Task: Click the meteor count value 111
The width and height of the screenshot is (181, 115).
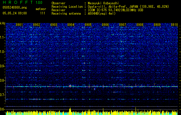Action: tap(43, 13)
